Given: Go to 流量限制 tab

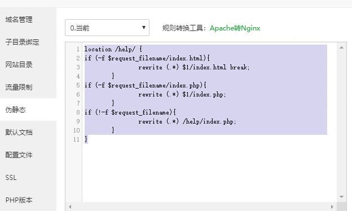Looking at the screenshot, I should pos(19,87).
